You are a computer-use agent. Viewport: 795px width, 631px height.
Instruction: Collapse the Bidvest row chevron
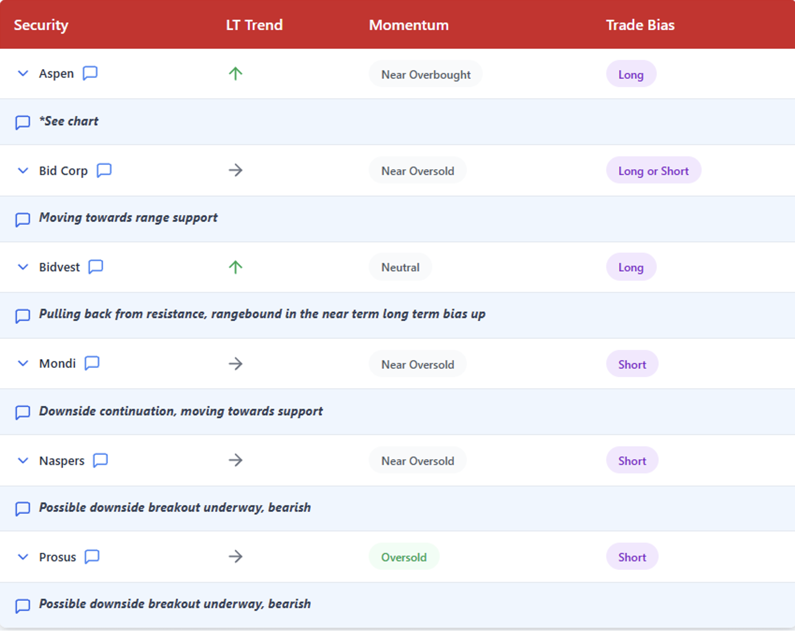(23, 267)
